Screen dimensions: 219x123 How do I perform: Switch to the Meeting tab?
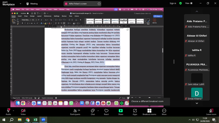[32, 4]
